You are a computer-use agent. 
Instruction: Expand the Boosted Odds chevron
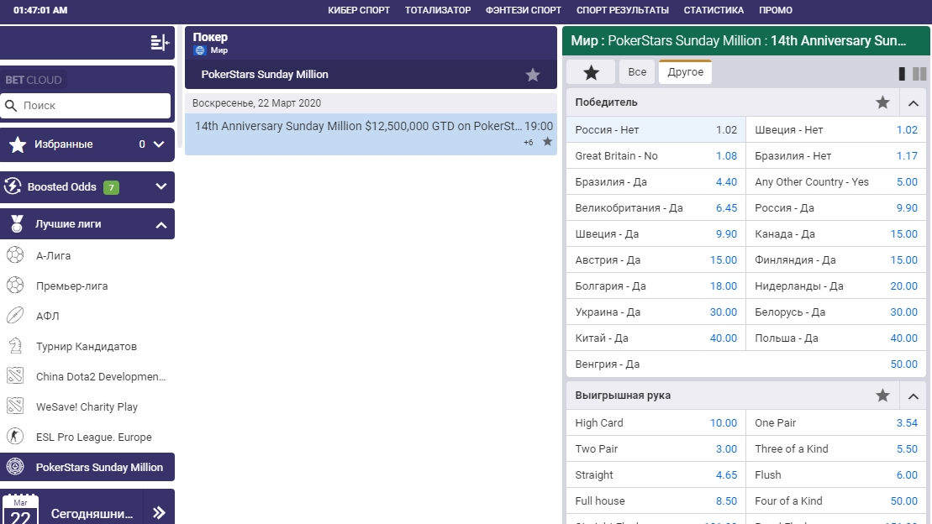click(161, 186)
